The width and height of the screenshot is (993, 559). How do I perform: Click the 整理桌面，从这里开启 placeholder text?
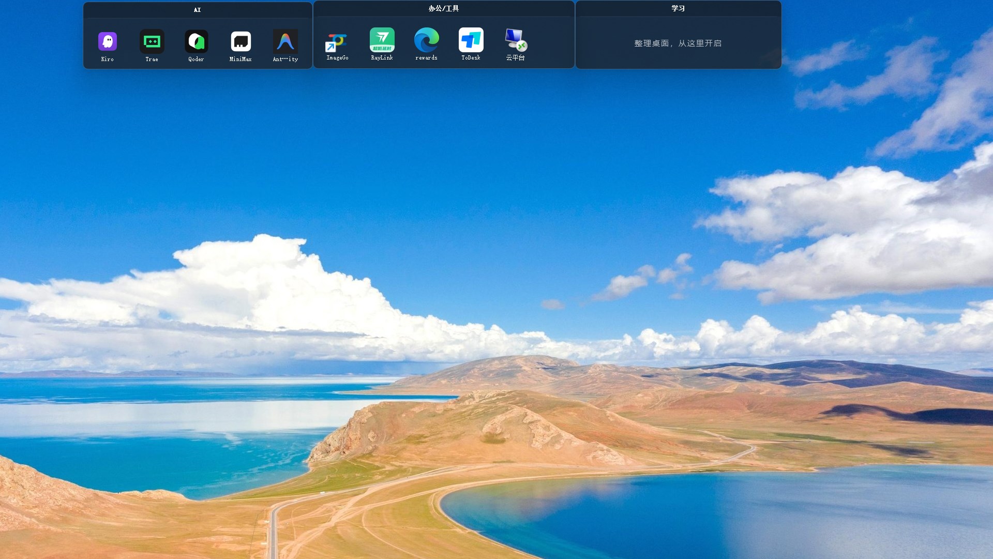[x=678, y=43]
